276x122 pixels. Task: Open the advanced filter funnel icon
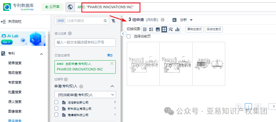point(113,21)
